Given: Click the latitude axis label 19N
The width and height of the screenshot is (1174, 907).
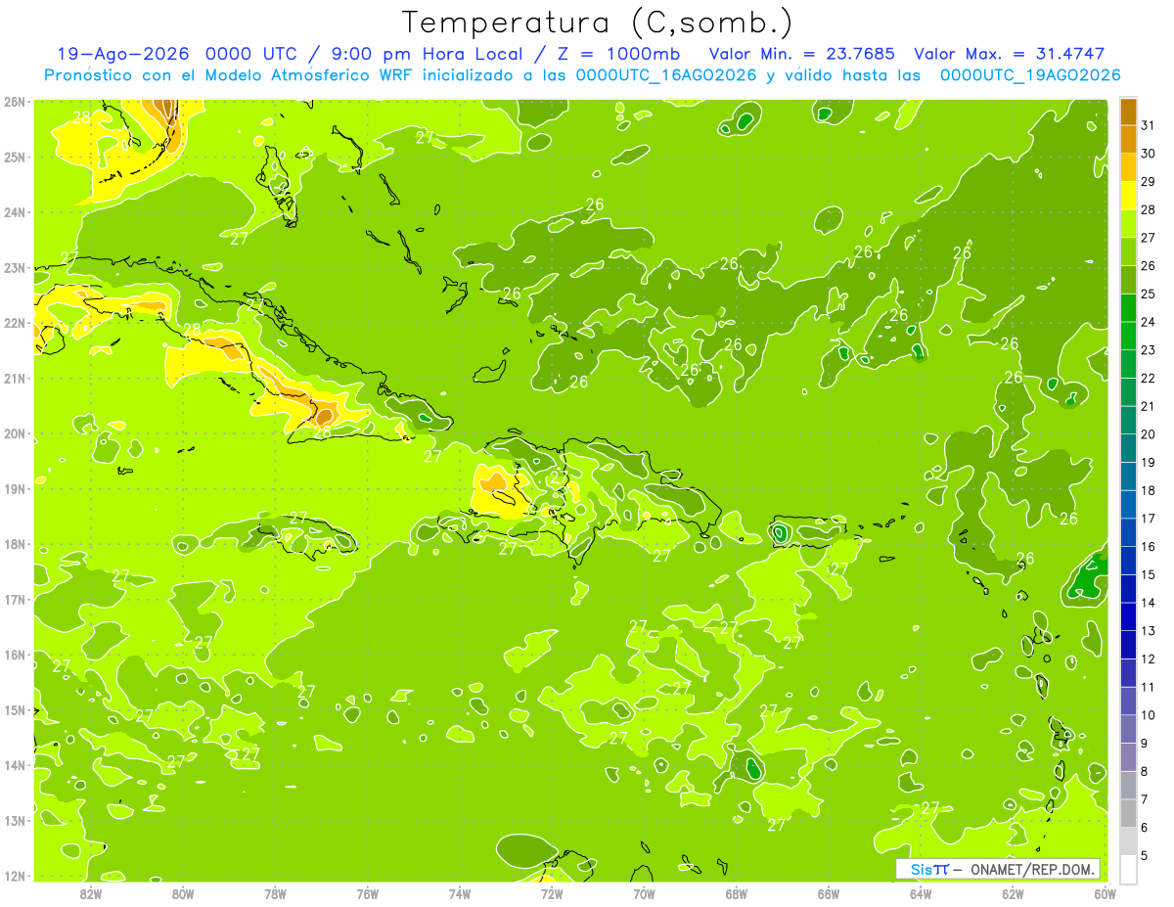Looking at the screenshot, I should pyautogui.click(x=15, y=489).
